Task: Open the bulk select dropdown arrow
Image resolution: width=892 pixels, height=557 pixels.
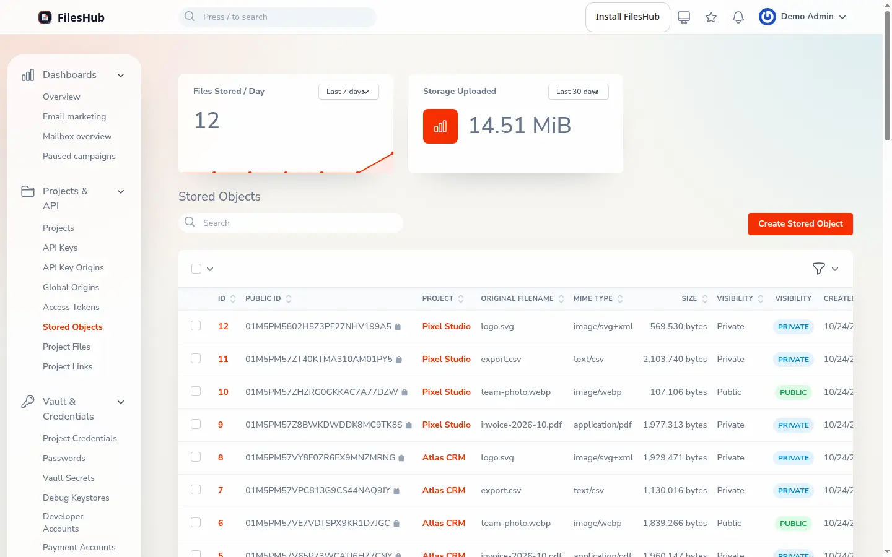Action: click(x=210, y=269)
